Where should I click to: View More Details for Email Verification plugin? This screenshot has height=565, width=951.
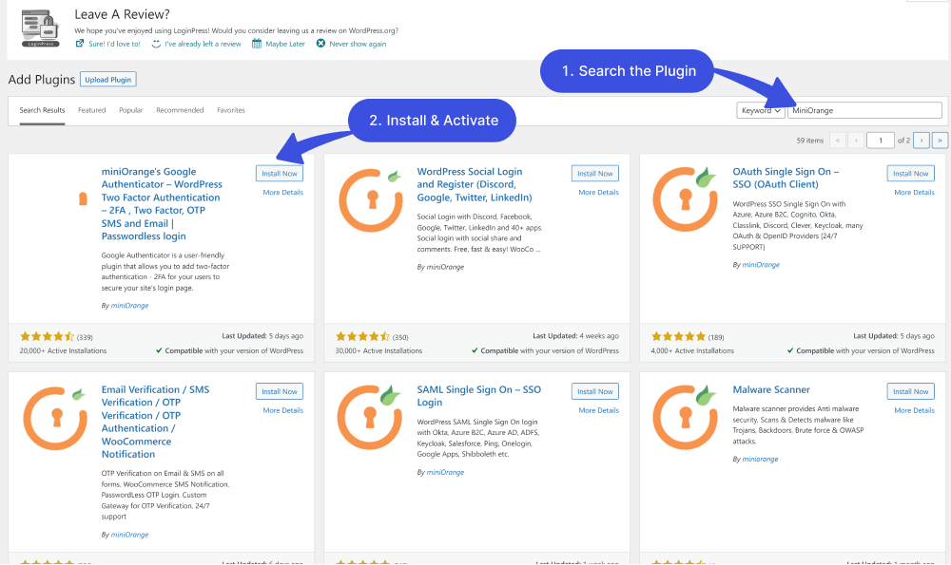coord(282,410)
